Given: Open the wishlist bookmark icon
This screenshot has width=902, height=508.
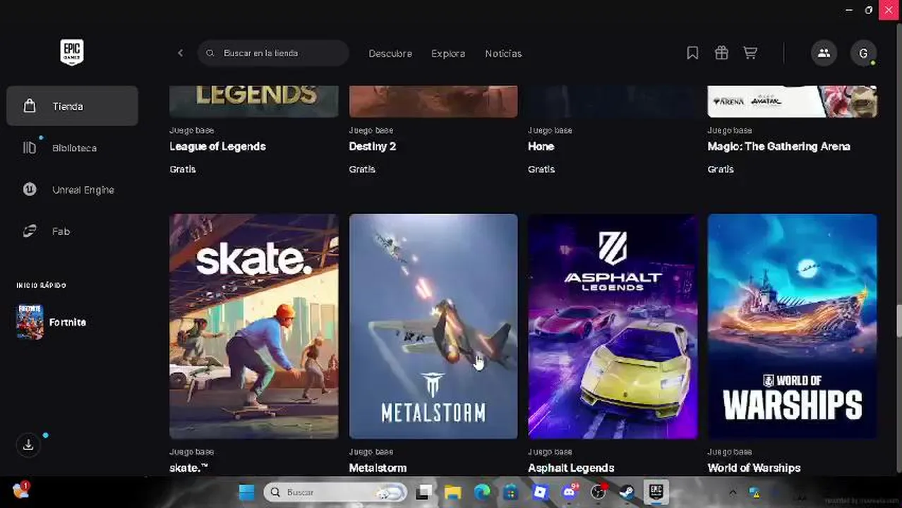Looking at the screenshot, I should pyautogui.click(x=692, y=53).
